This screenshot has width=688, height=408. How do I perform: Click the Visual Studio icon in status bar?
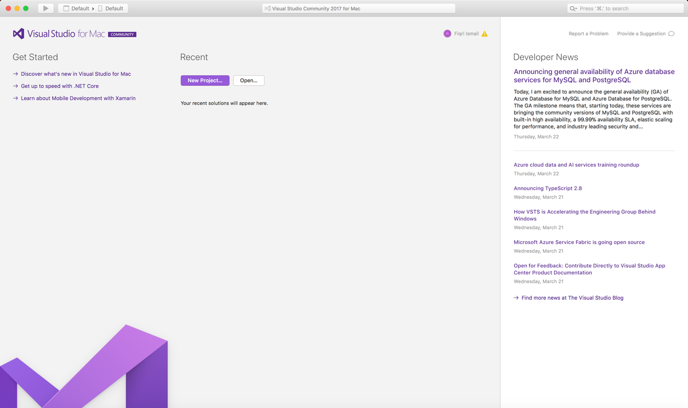pyautogui.click(x=267, y=8)
